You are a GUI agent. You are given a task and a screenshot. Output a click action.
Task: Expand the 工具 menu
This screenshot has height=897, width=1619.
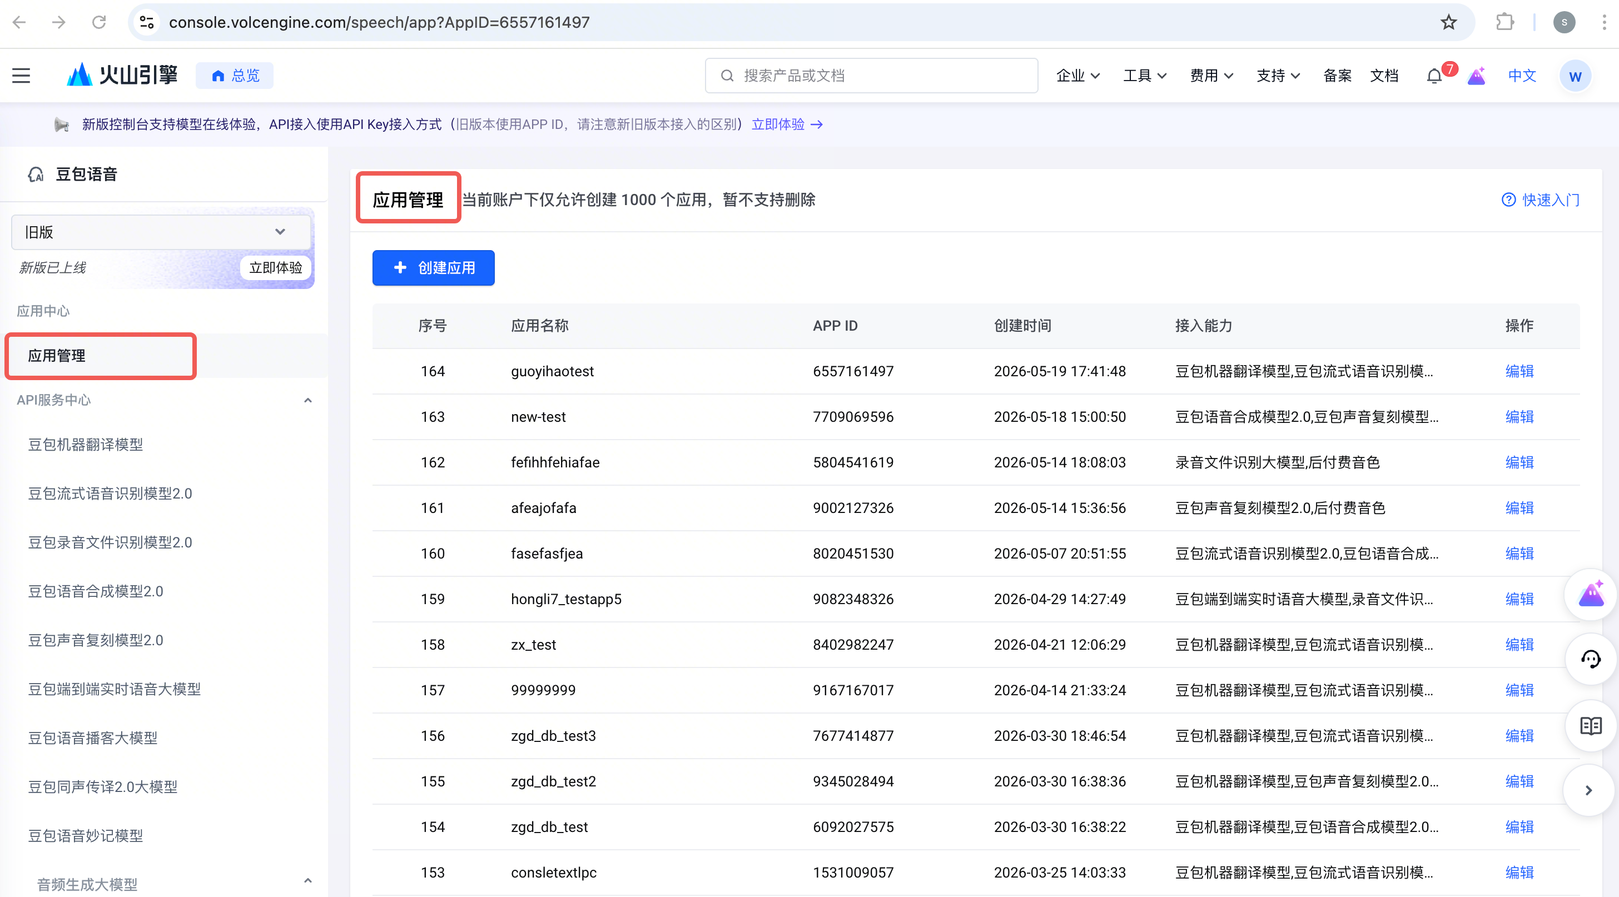point(1145,76)
